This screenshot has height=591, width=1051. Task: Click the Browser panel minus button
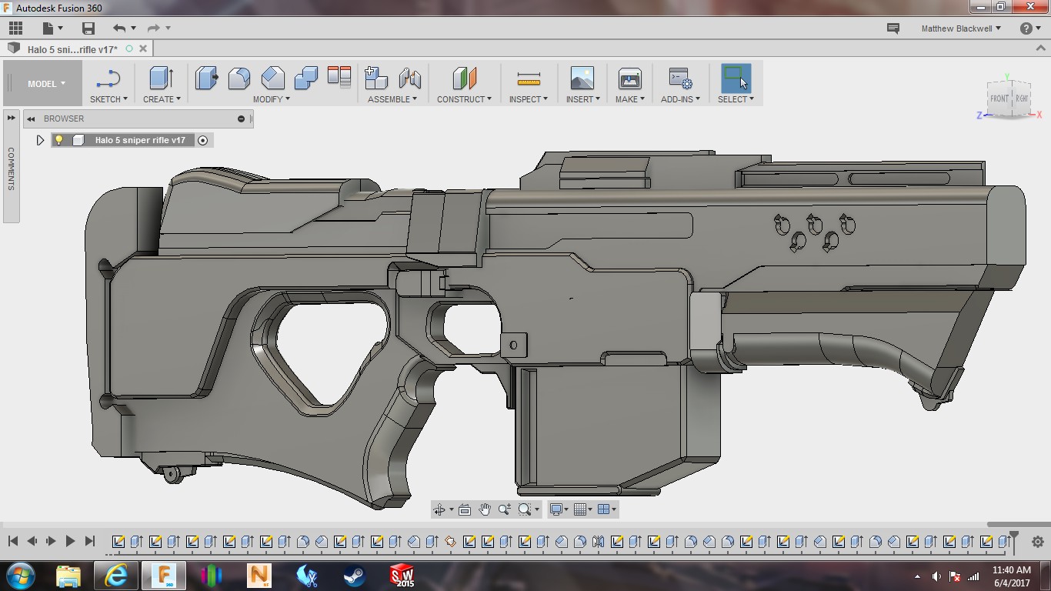(x=241, y=119)
